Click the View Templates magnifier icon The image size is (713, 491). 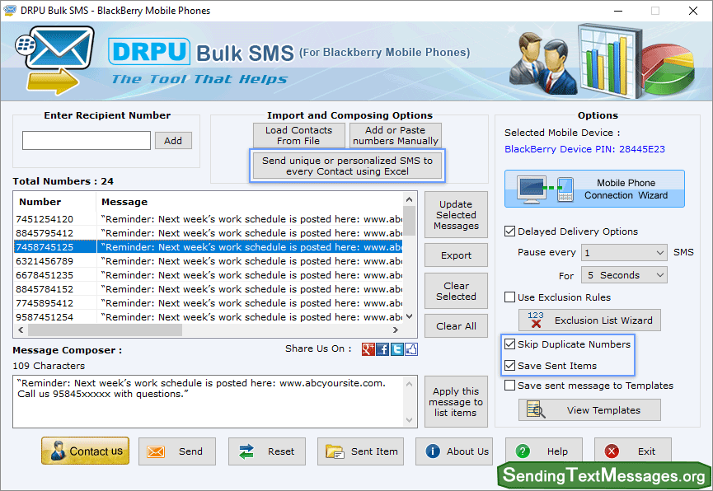(x=536, y=409)
